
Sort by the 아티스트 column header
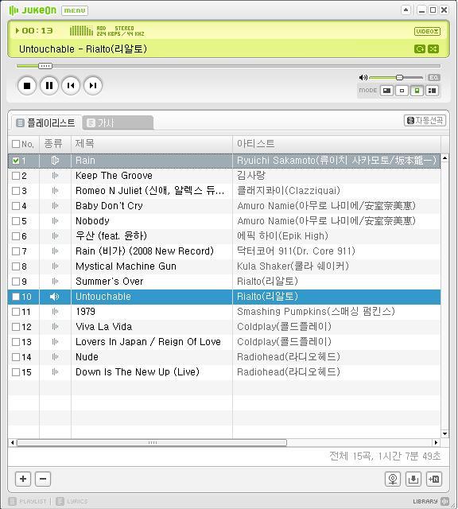pyautogui.click(x=336, y=143)
